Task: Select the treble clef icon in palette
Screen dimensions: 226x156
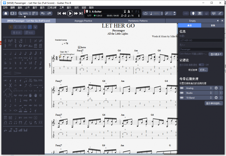Action: pos(5,40)
